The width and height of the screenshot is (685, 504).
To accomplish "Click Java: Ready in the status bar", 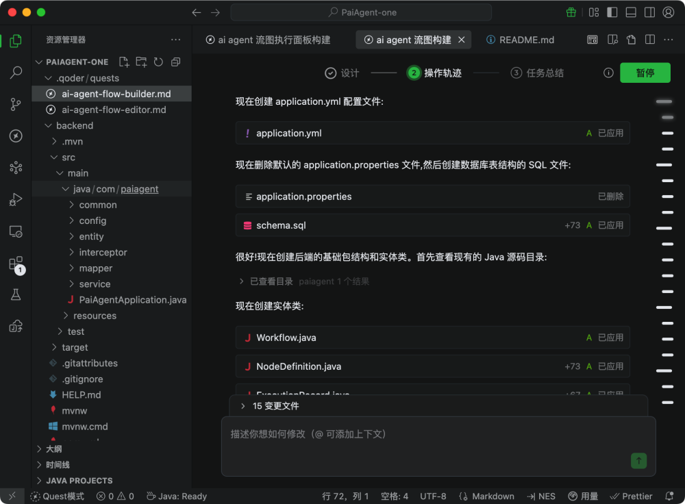I will 177,496.
